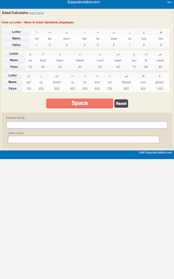This screenshot has height=279, width=174.
Task: Click the value 9 cell
Action: click(161, 45)
